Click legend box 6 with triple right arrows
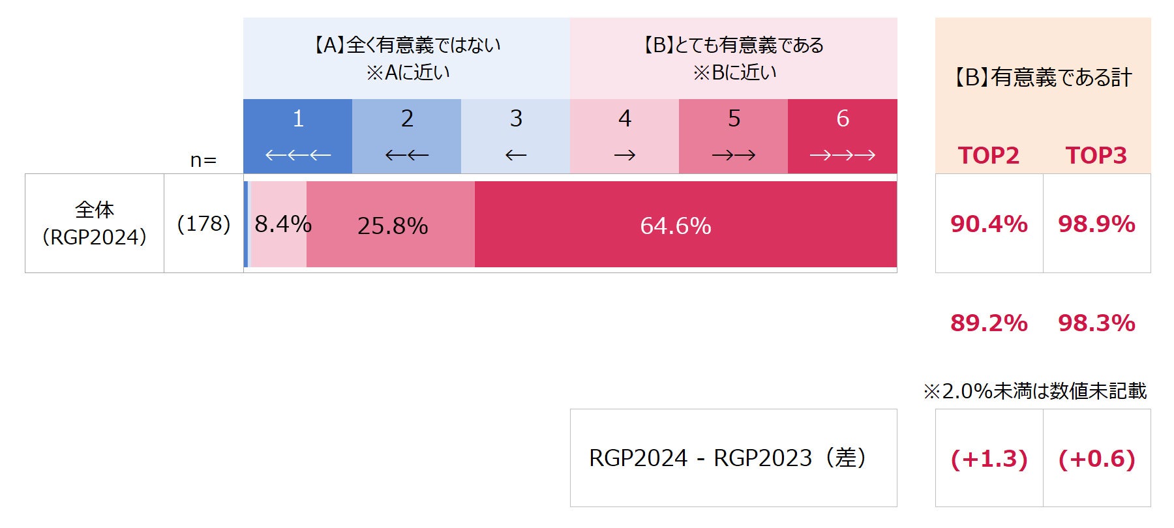The height and width of the screenshot is (528, 1174). 843,136
